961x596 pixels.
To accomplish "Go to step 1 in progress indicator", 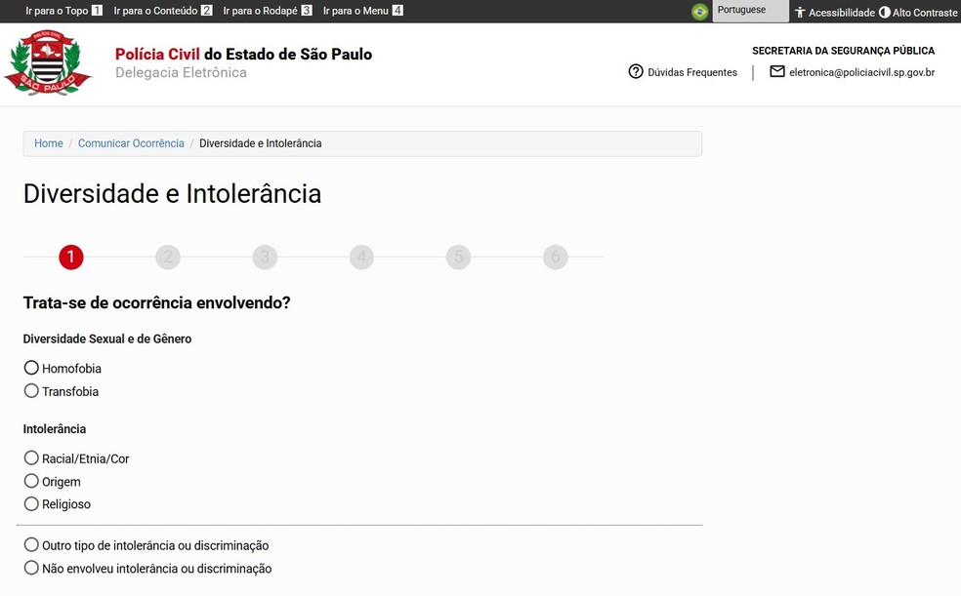I will [71, 257].
